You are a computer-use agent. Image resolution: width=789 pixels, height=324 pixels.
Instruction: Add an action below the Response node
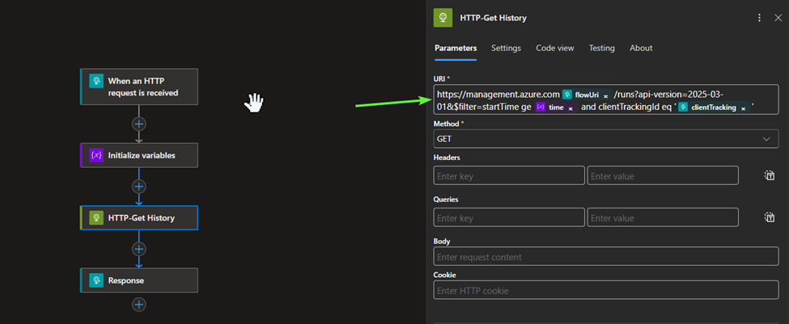(x=139, y=305)
